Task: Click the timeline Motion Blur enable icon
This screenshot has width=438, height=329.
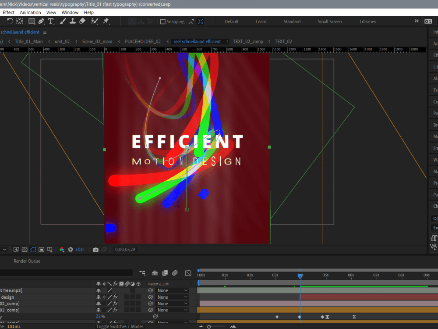Action: [175, 273]
